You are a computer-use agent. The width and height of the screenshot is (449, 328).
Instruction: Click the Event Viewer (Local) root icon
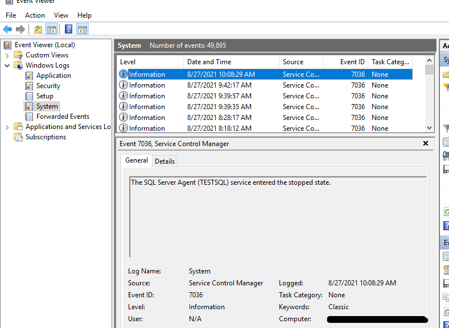8,45
